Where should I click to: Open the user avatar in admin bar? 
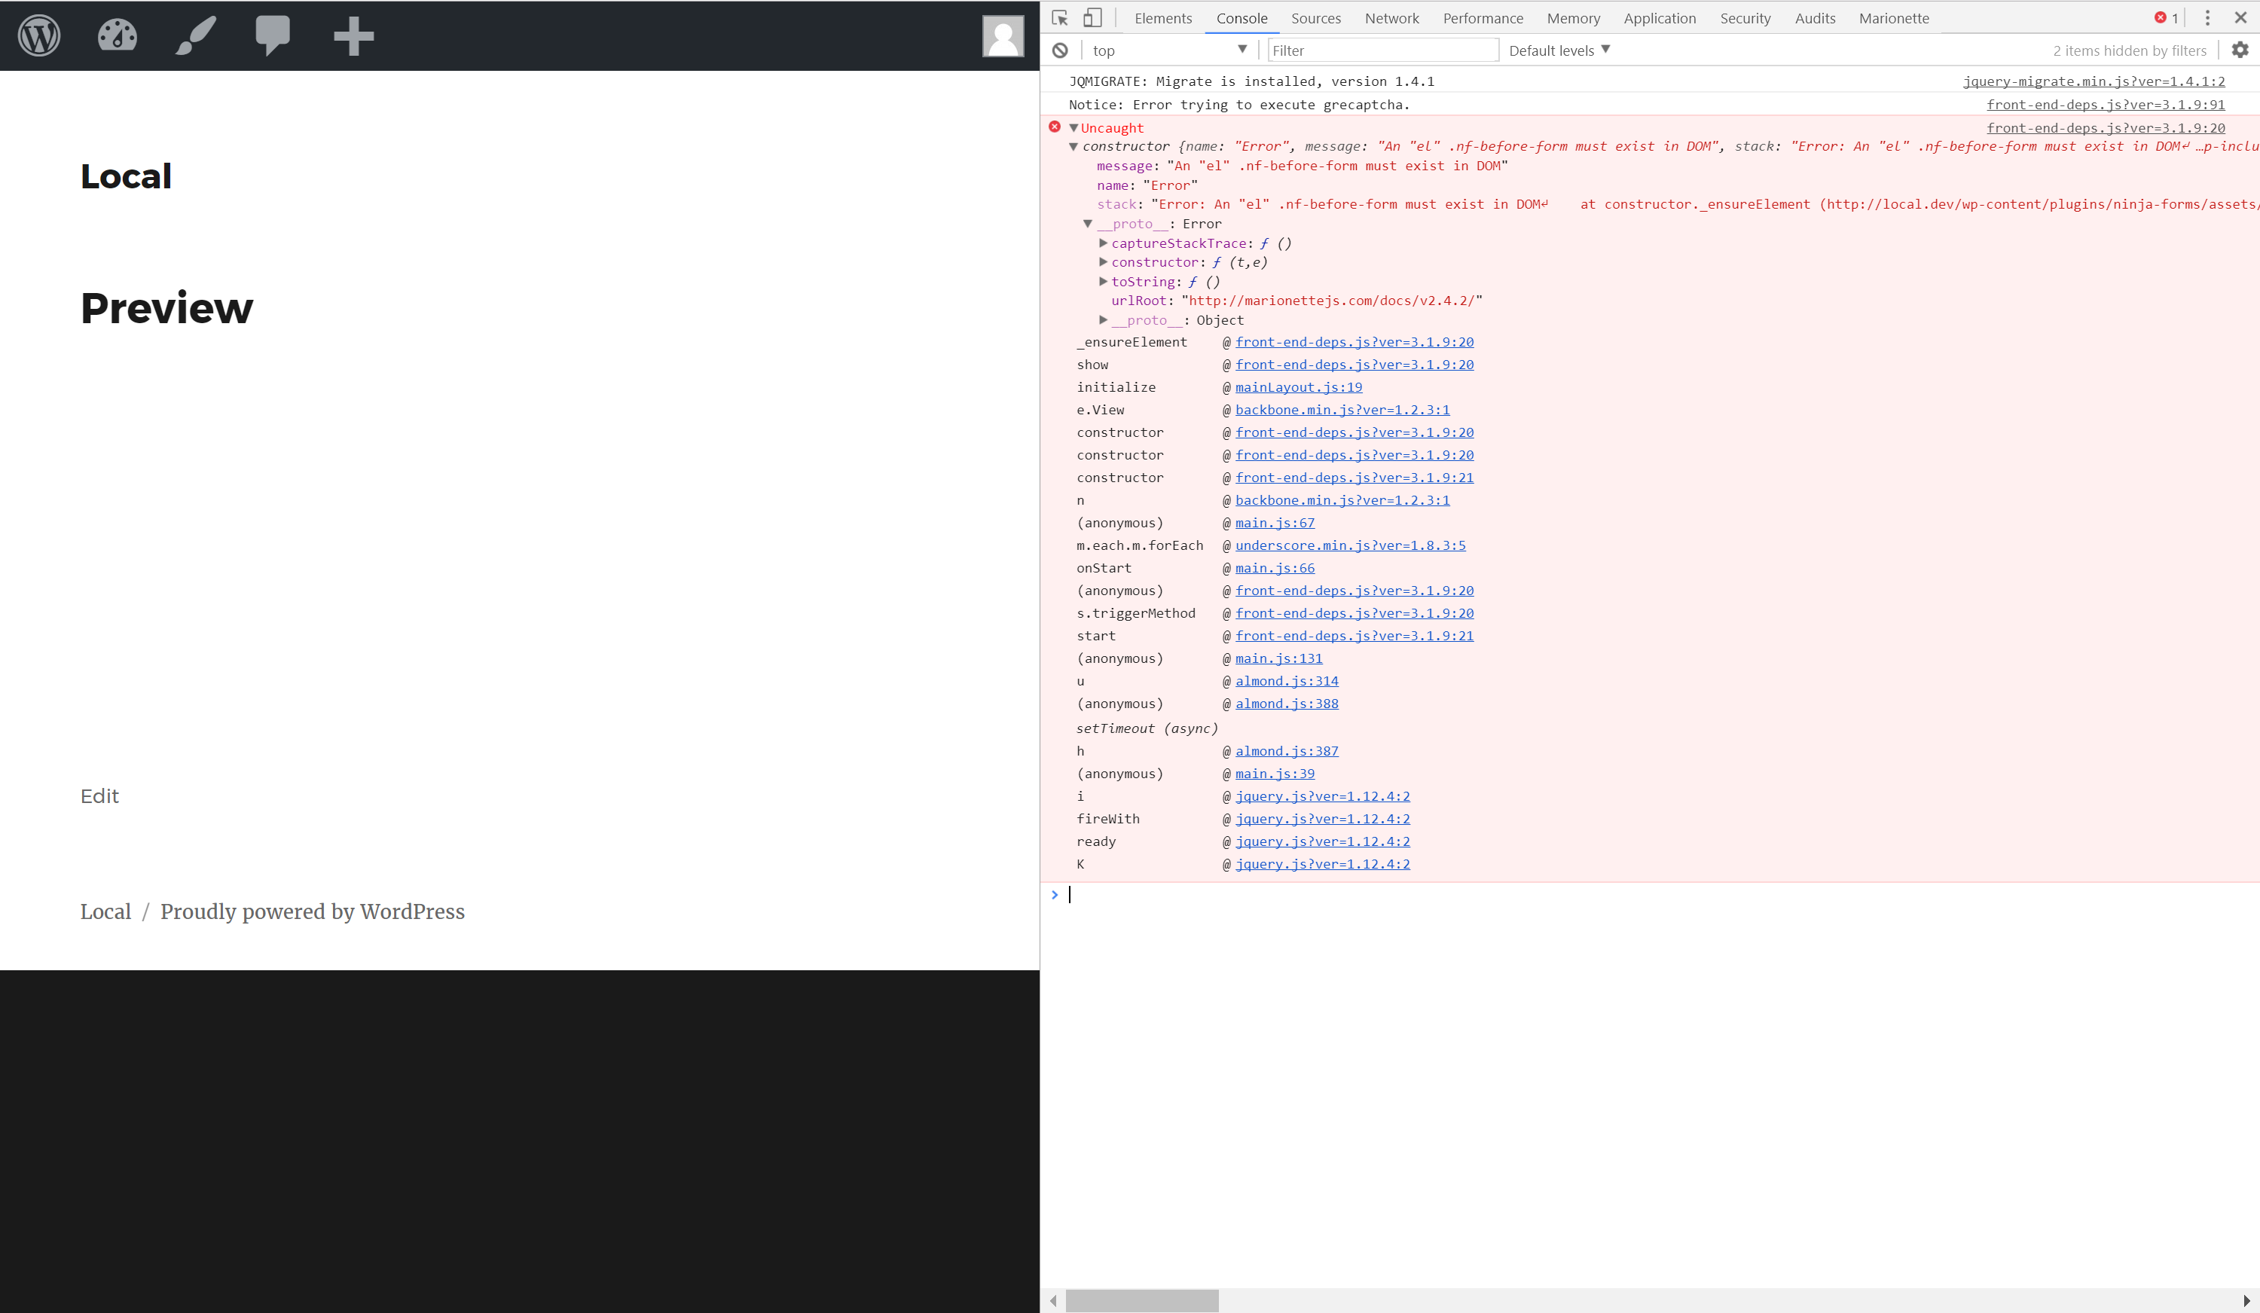point(1003,36)
